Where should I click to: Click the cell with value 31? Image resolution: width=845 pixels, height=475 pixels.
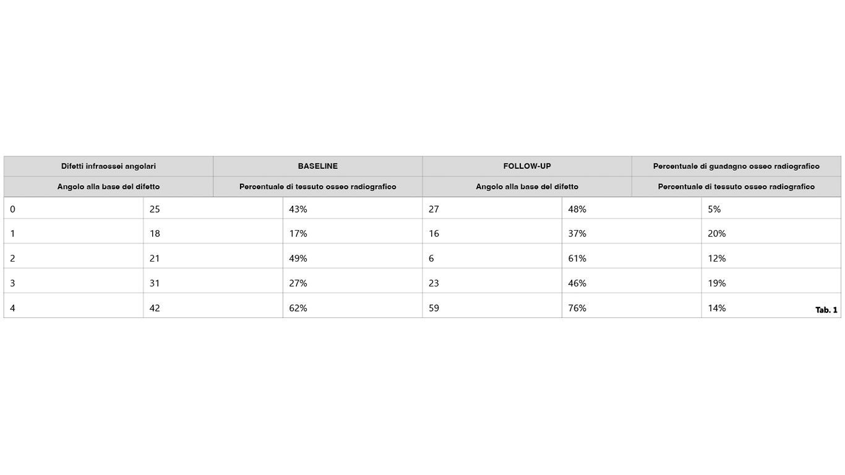click(213, 283)
